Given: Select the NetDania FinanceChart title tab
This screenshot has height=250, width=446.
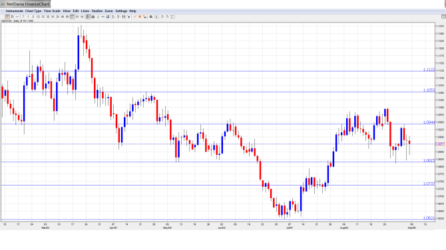Looking at the screenshot, I should 25,4.
